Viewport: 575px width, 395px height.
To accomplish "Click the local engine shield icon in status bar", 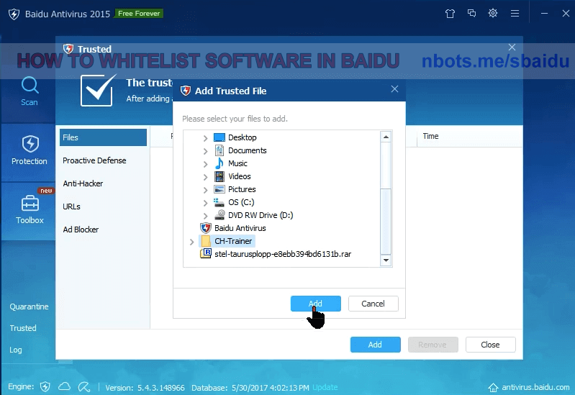I will 45,386.
